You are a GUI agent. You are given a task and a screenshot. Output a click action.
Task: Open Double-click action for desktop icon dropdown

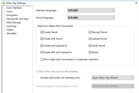pos(113,78)
